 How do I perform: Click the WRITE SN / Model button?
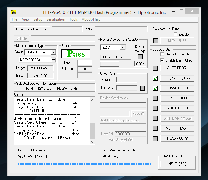tap(177, 118)
